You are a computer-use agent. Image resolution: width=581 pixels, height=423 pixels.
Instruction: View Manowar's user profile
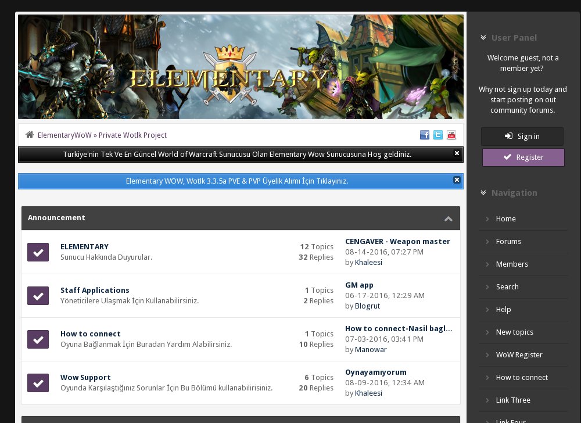371,350
